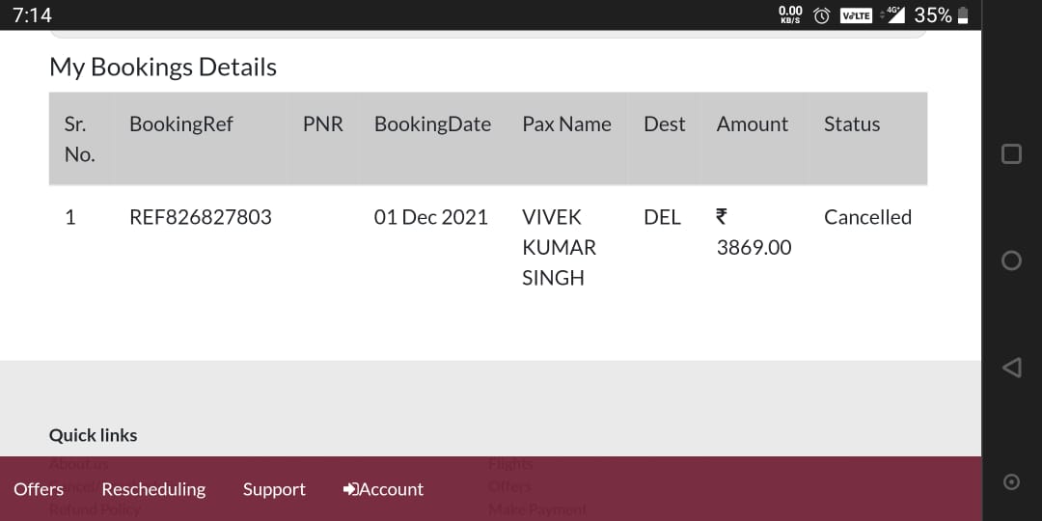Click the Status column header
Viewport: 1042px width, 521px height.
pos(852,124)
